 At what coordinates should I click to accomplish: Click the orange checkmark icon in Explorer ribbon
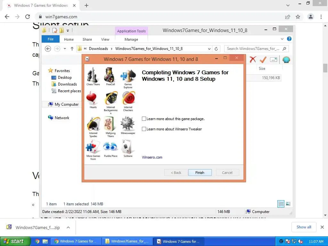tap(263, 60)
